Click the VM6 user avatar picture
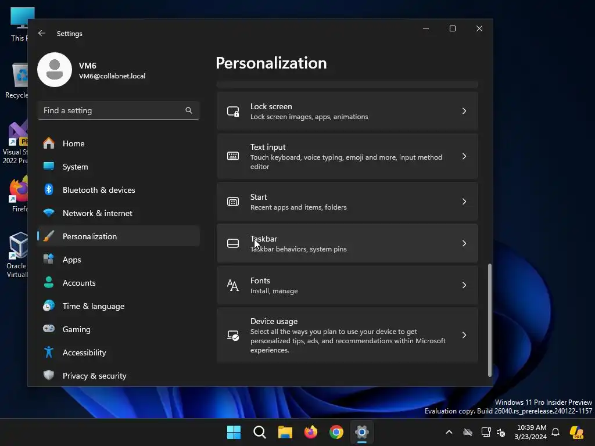 coord(55,70)
